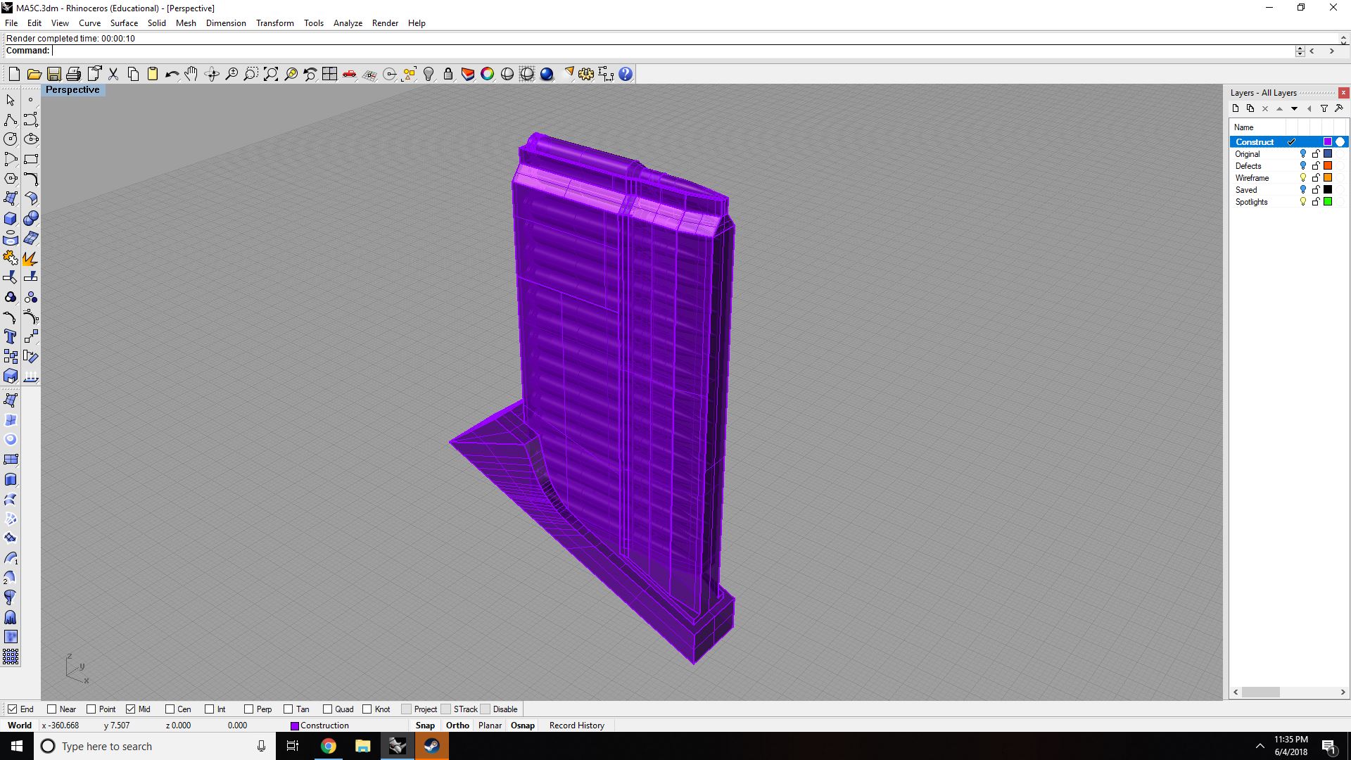This screenshot has width=1351, height=760.
Task: Click the Boolean union spheres tool
Action: click(x=30, y=218)
